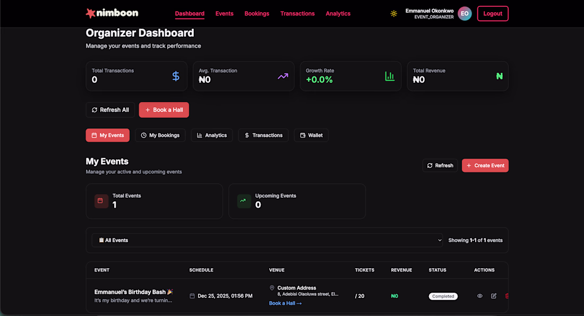Open Transactions in top navigation

[297, 13]
